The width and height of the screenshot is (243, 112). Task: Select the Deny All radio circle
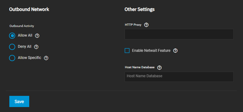click(x=12, y=47)
